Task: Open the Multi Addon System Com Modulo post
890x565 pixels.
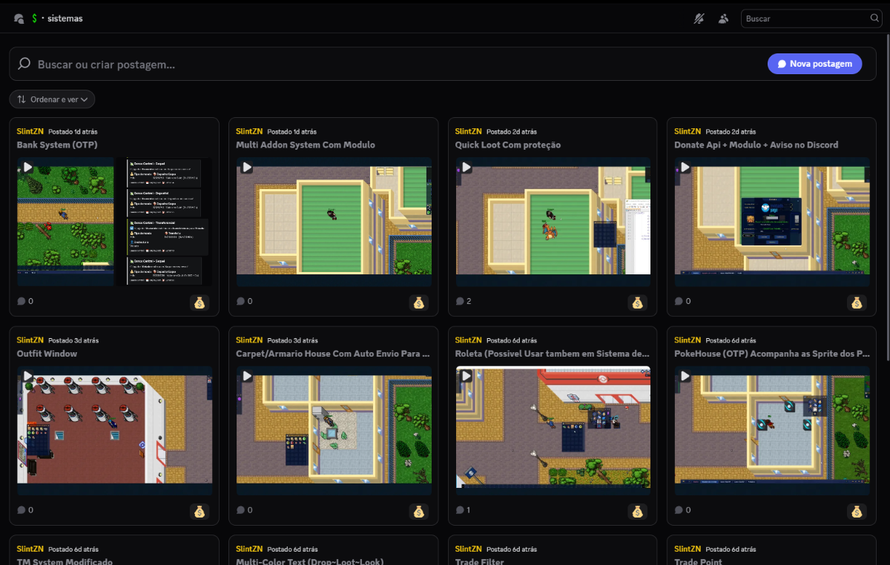Action: 306,145
